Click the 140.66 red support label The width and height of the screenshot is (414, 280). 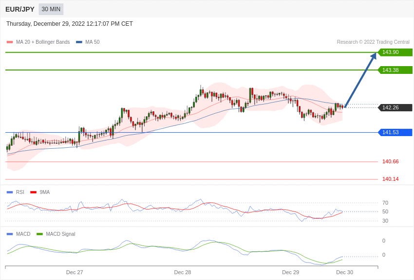tap(390, 162)
